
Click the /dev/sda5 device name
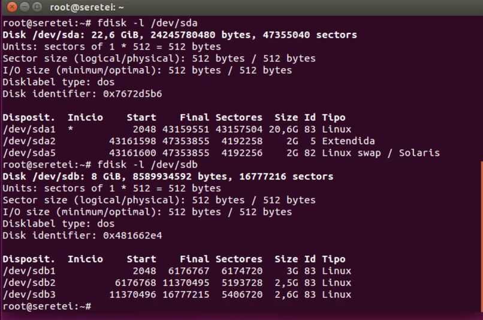click(29, 153)
